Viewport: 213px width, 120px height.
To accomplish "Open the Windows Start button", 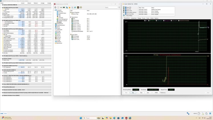I will pos(81,118).
